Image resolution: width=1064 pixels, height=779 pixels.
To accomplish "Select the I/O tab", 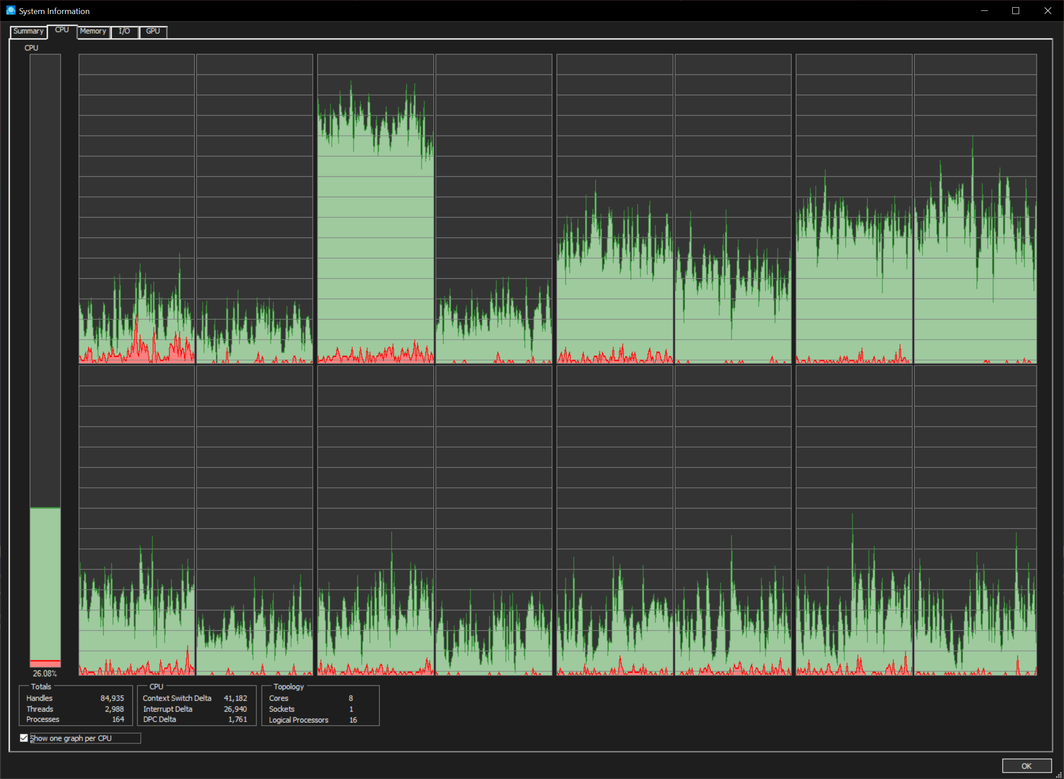I will 124,31.
